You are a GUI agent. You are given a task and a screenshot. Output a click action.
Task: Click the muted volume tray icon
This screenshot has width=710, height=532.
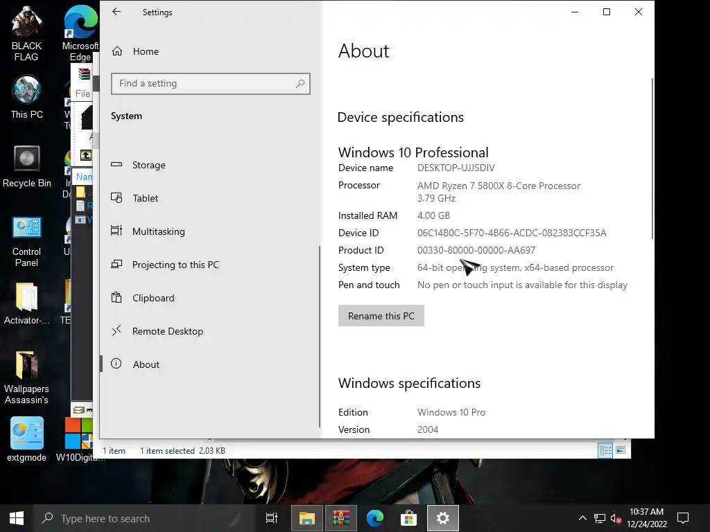click(x=616, y=518)
